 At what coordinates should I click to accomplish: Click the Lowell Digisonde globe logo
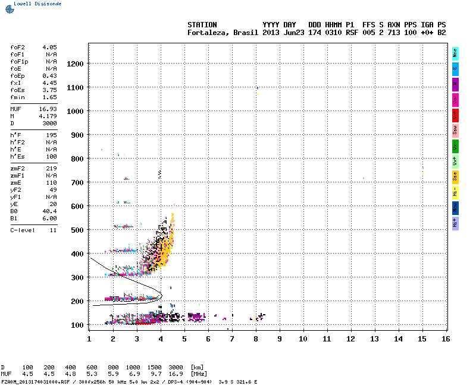pyautogui.click(x=10, y=10)
